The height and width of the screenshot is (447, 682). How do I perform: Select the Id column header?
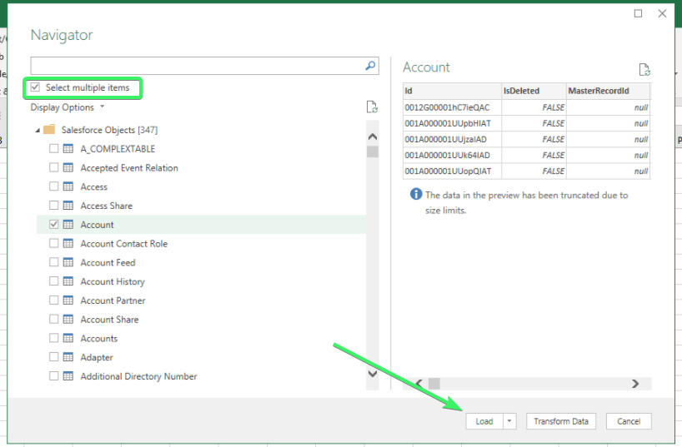point(452,91)
